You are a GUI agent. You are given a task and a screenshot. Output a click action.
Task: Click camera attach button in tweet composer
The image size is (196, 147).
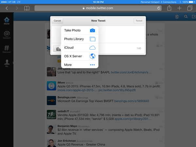coord(57,49)
